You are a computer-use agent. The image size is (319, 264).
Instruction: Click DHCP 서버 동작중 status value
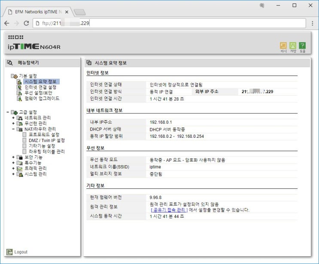point(167,129)
